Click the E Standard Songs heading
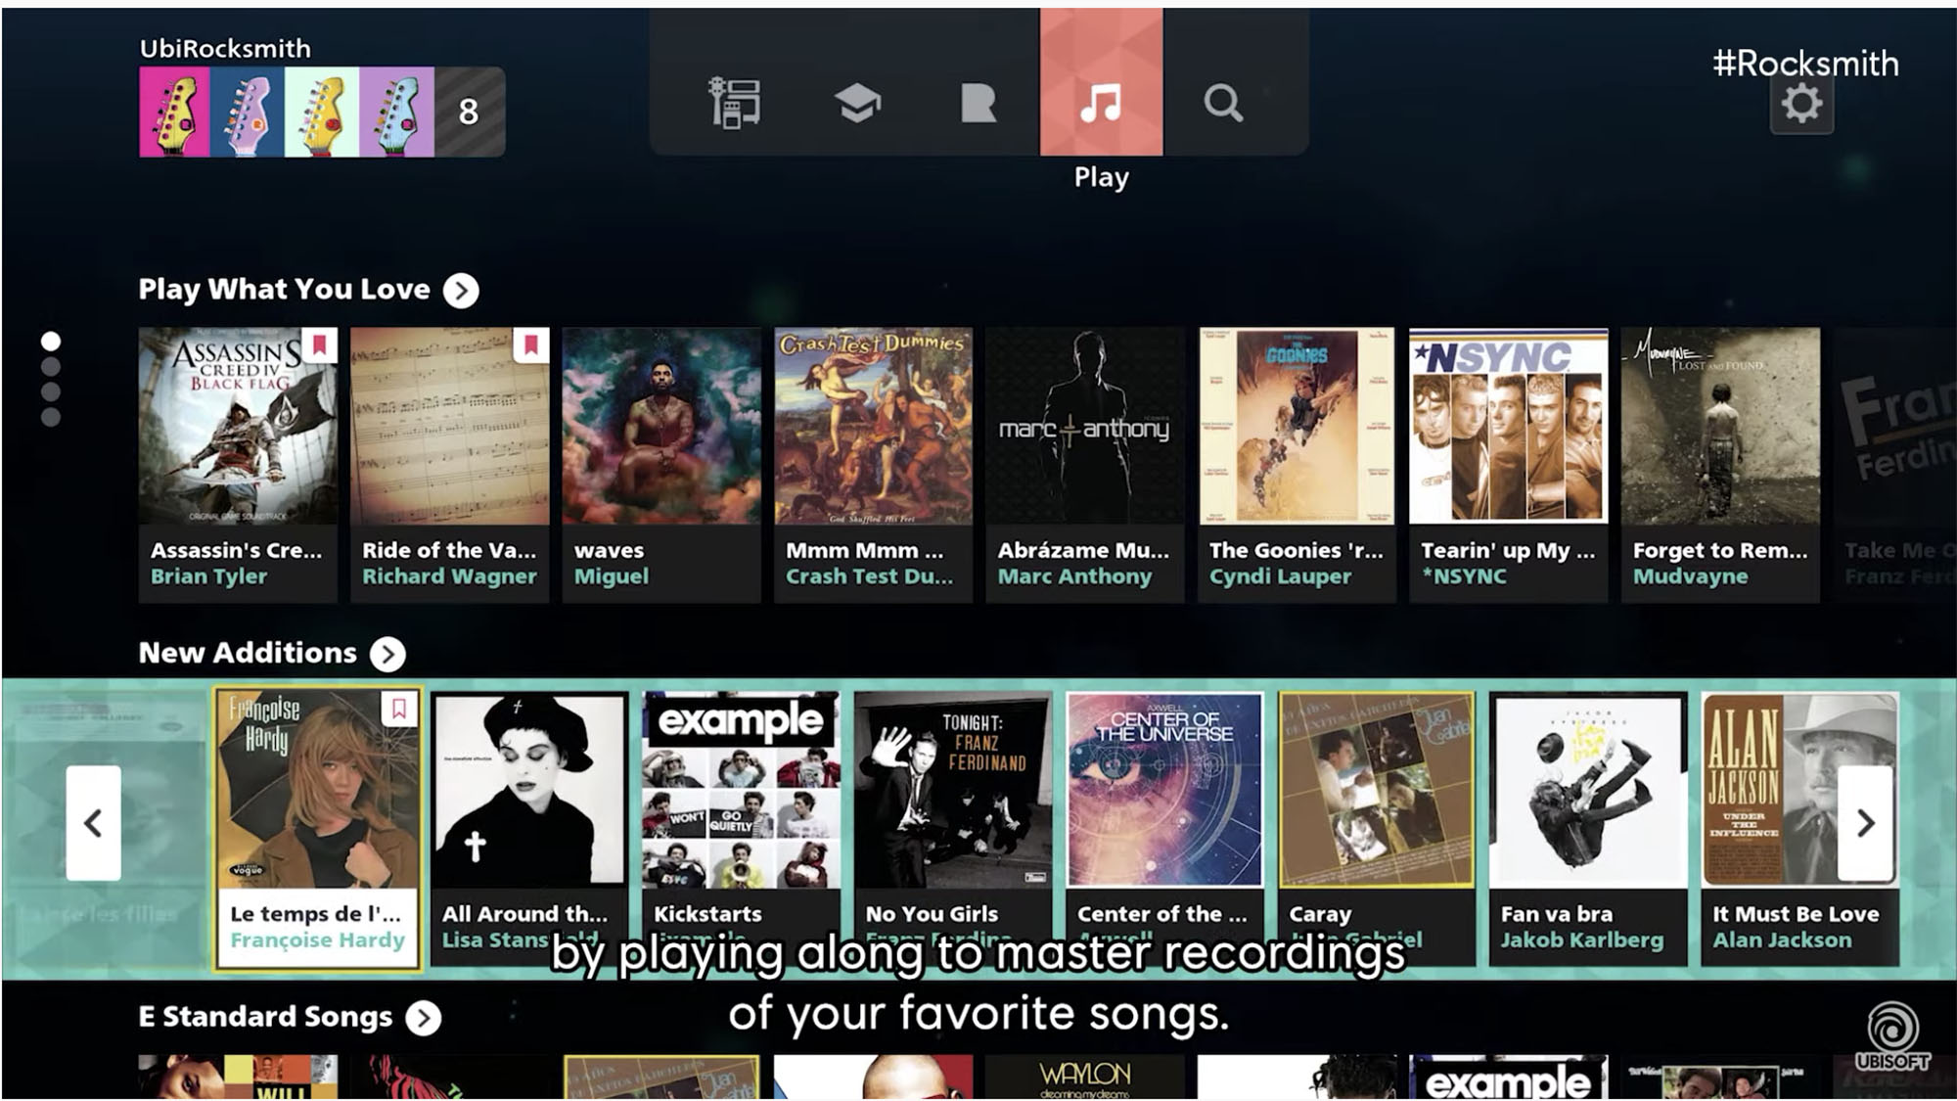The width and height of the screenshot is (1957, 1101). (265, 1017)
